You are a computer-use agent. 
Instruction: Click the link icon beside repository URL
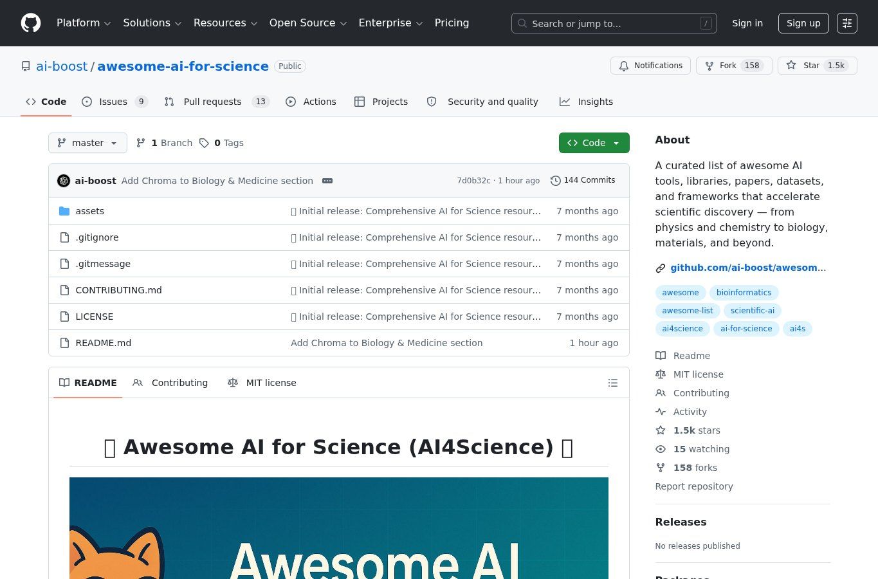click(660, 268)
